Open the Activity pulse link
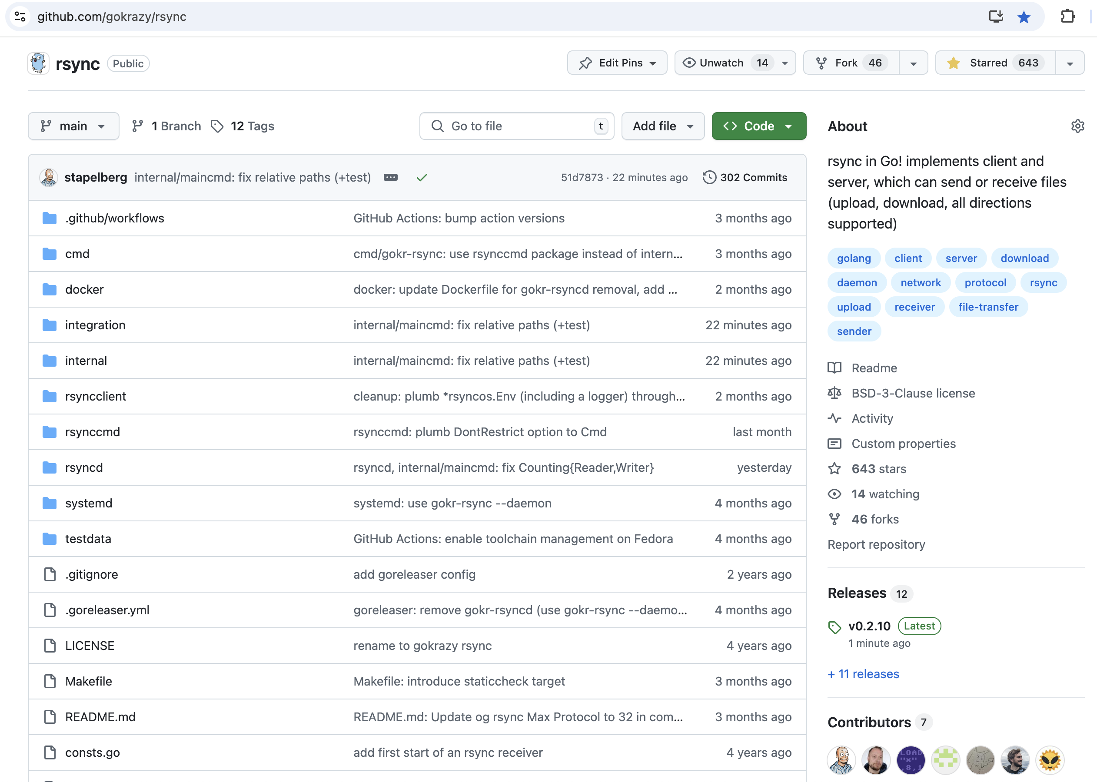1097x782 pixels. pyautogui.click(x=861, y=418)
